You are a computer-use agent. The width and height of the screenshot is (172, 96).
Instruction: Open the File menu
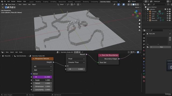click(5, 2)
